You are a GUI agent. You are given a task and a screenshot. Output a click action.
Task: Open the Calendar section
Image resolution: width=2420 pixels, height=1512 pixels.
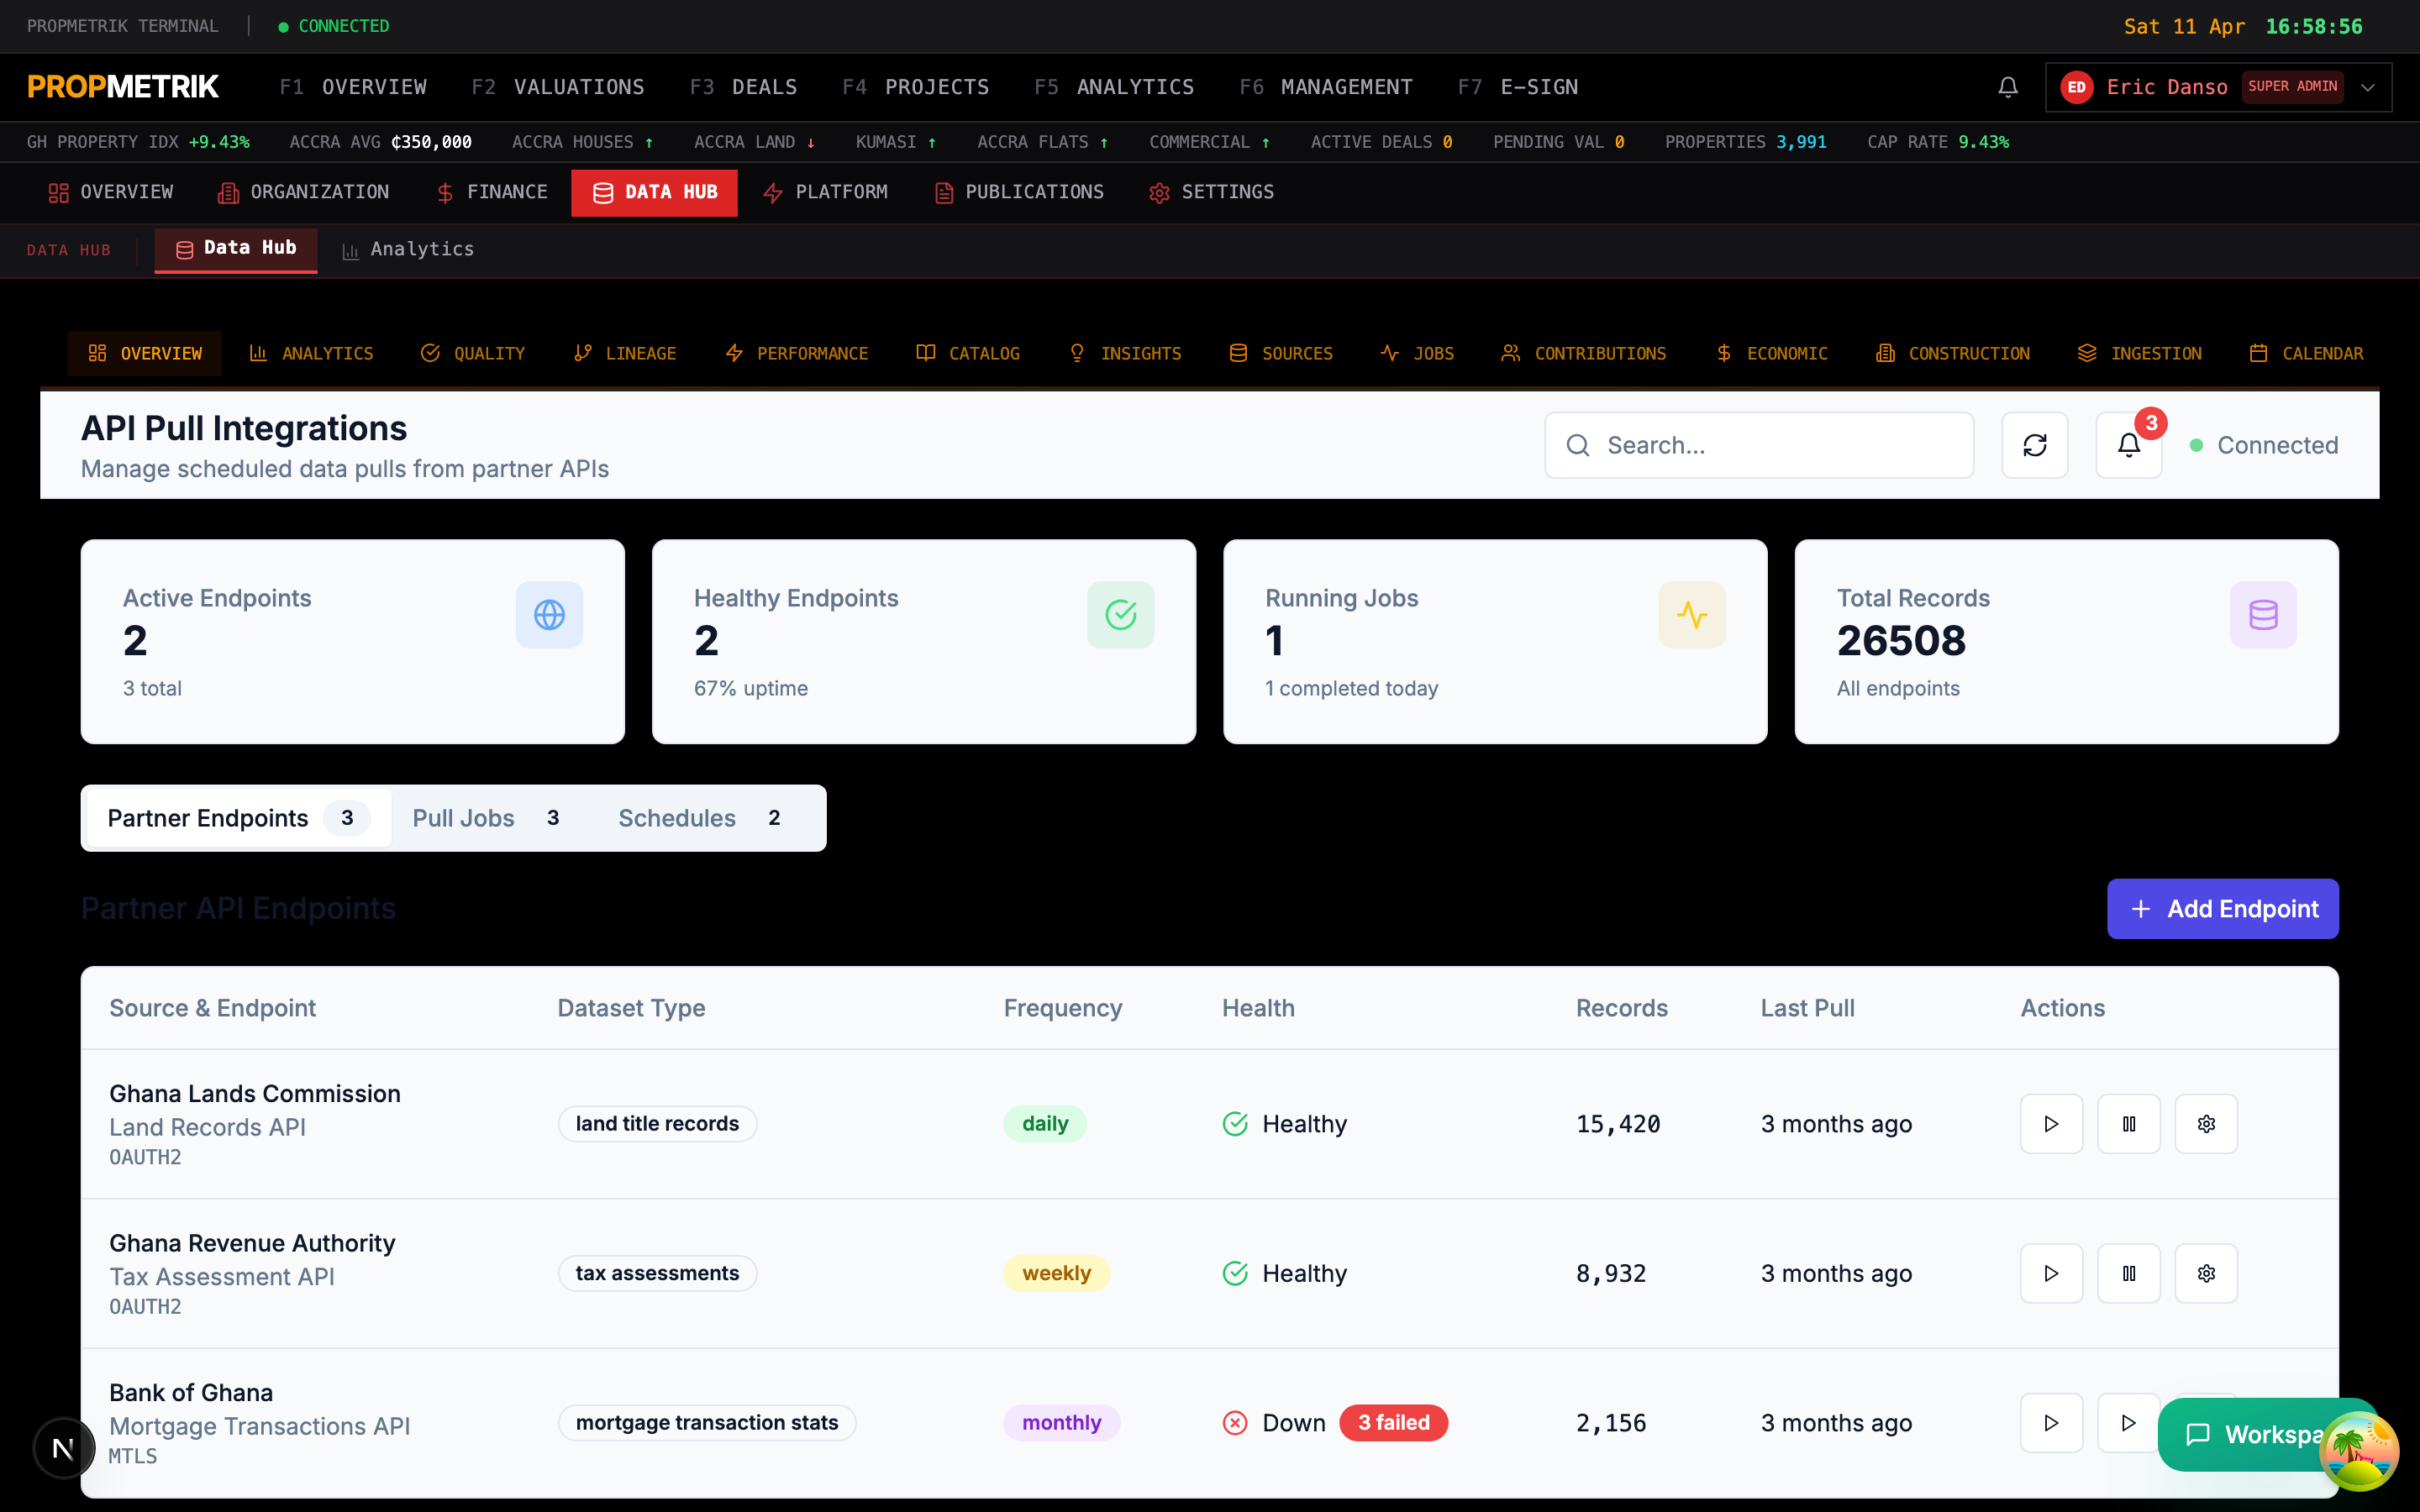(2307, 353)
